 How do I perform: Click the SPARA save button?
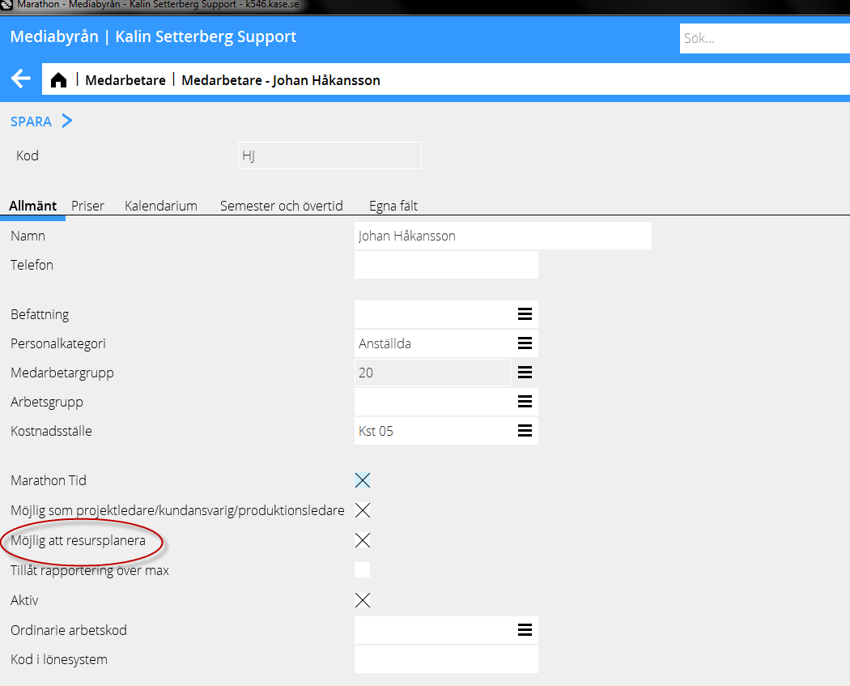tap(31, 121)
